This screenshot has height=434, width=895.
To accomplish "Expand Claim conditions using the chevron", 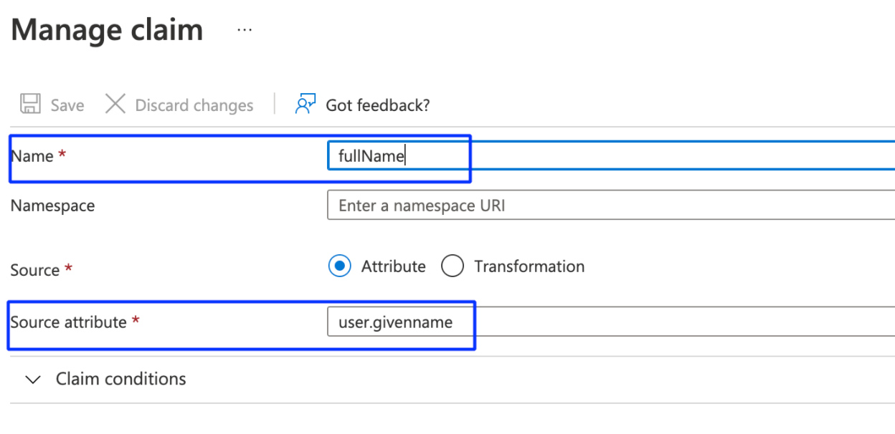I will click(x=33, y=380).
